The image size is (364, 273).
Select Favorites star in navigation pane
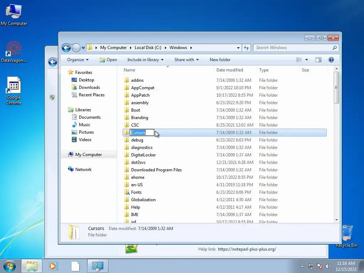pos(71,72)
